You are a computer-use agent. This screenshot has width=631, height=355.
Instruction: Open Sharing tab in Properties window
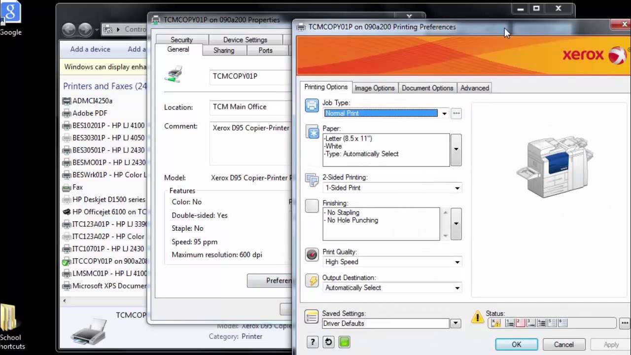point(224,50)
